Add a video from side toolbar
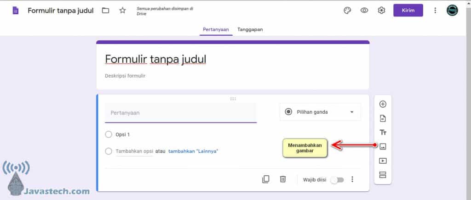This screenshot has height=200, width=471. point(383,161)
